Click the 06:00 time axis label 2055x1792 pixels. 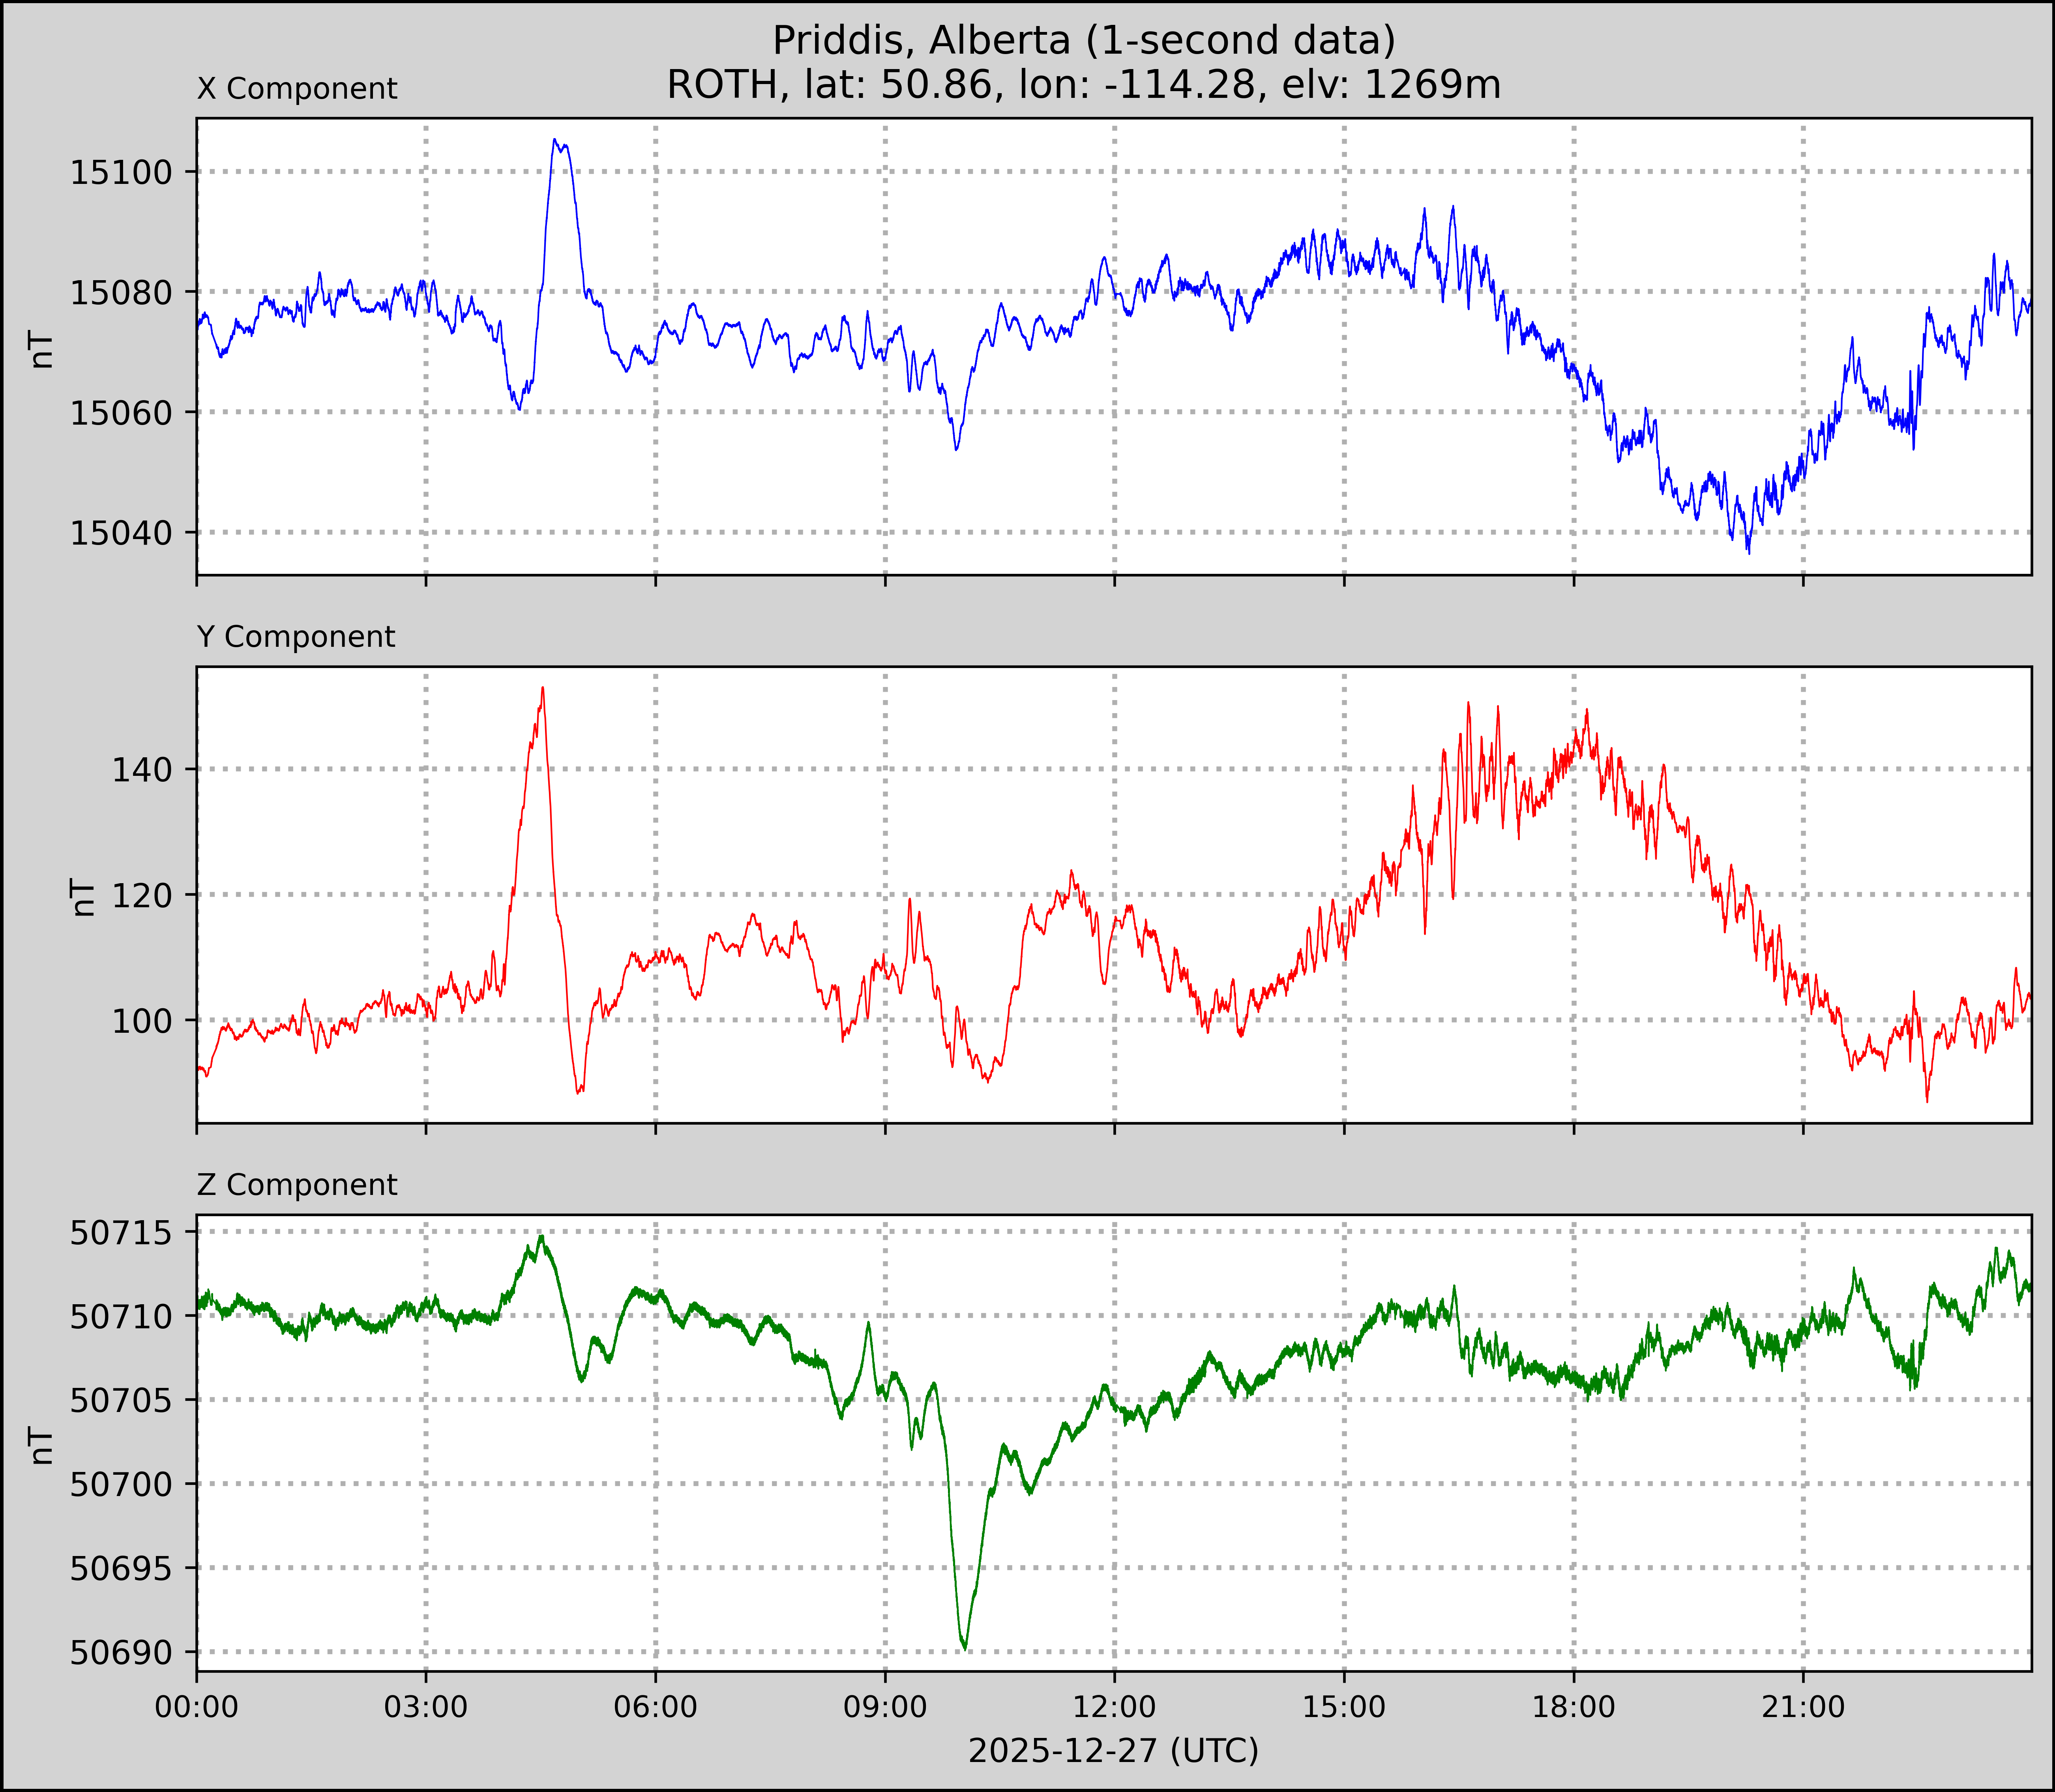pos(656,1707)
